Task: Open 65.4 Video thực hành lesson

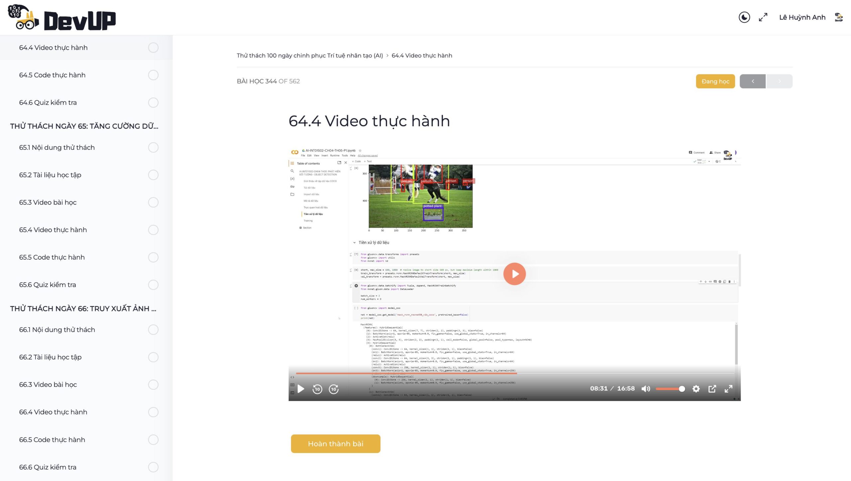Action: tap(53, 230)
